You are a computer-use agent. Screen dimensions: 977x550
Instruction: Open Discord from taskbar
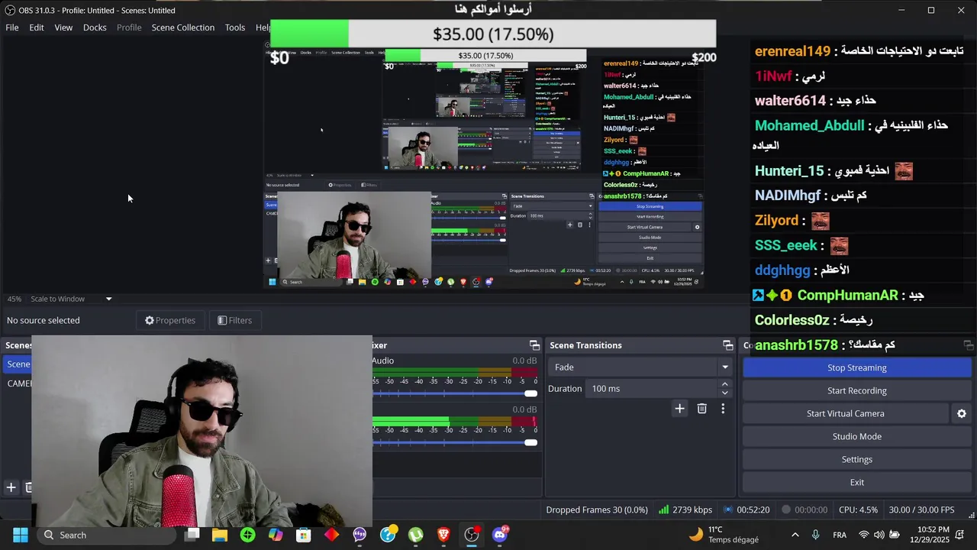point(500,534)
